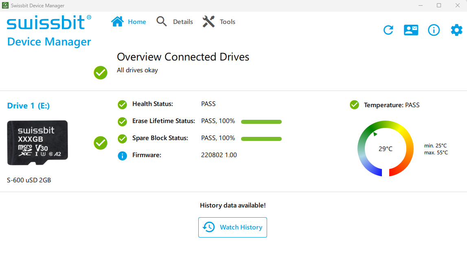Open the info circle icon
Screen dimensions: 467x268
click(x=434, y=30)
